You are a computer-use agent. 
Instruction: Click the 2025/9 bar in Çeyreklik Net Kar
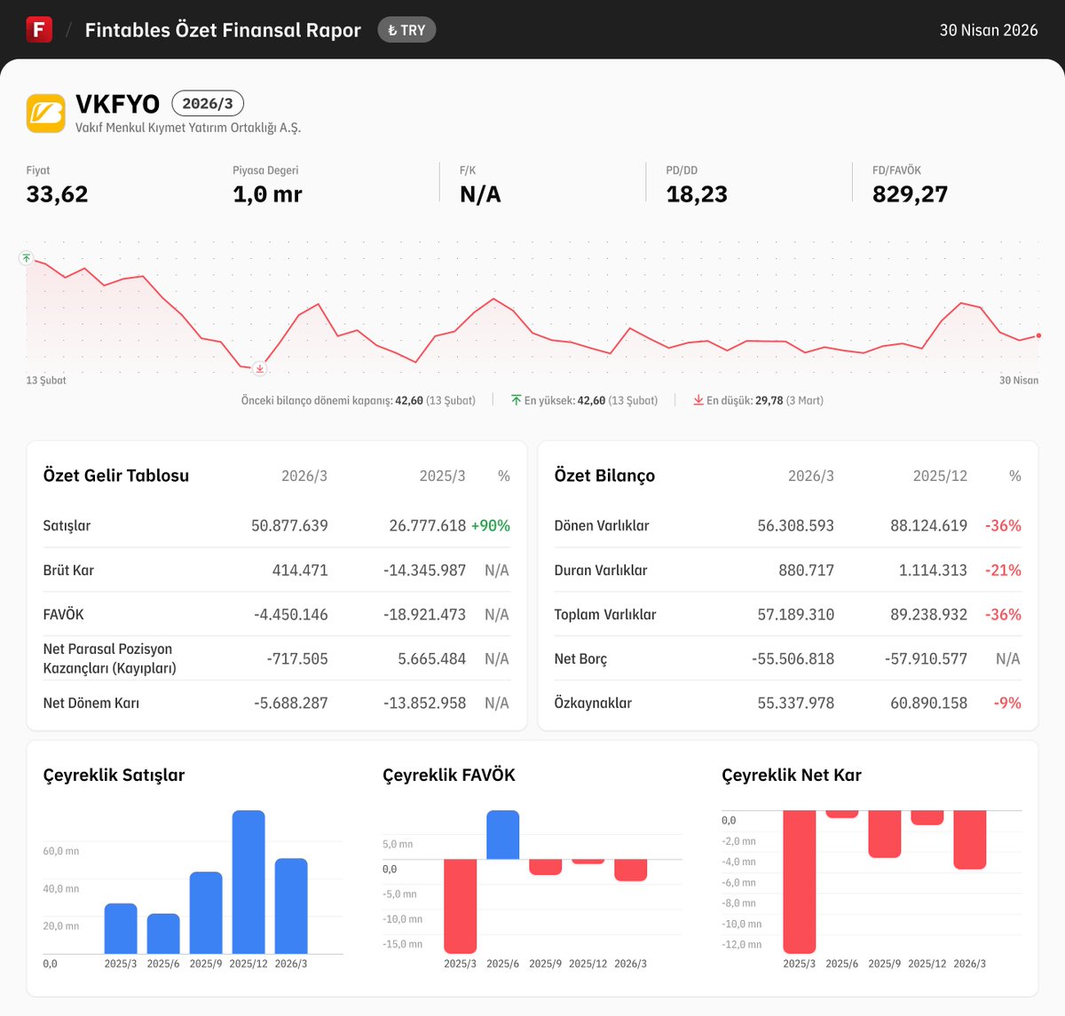885,834
